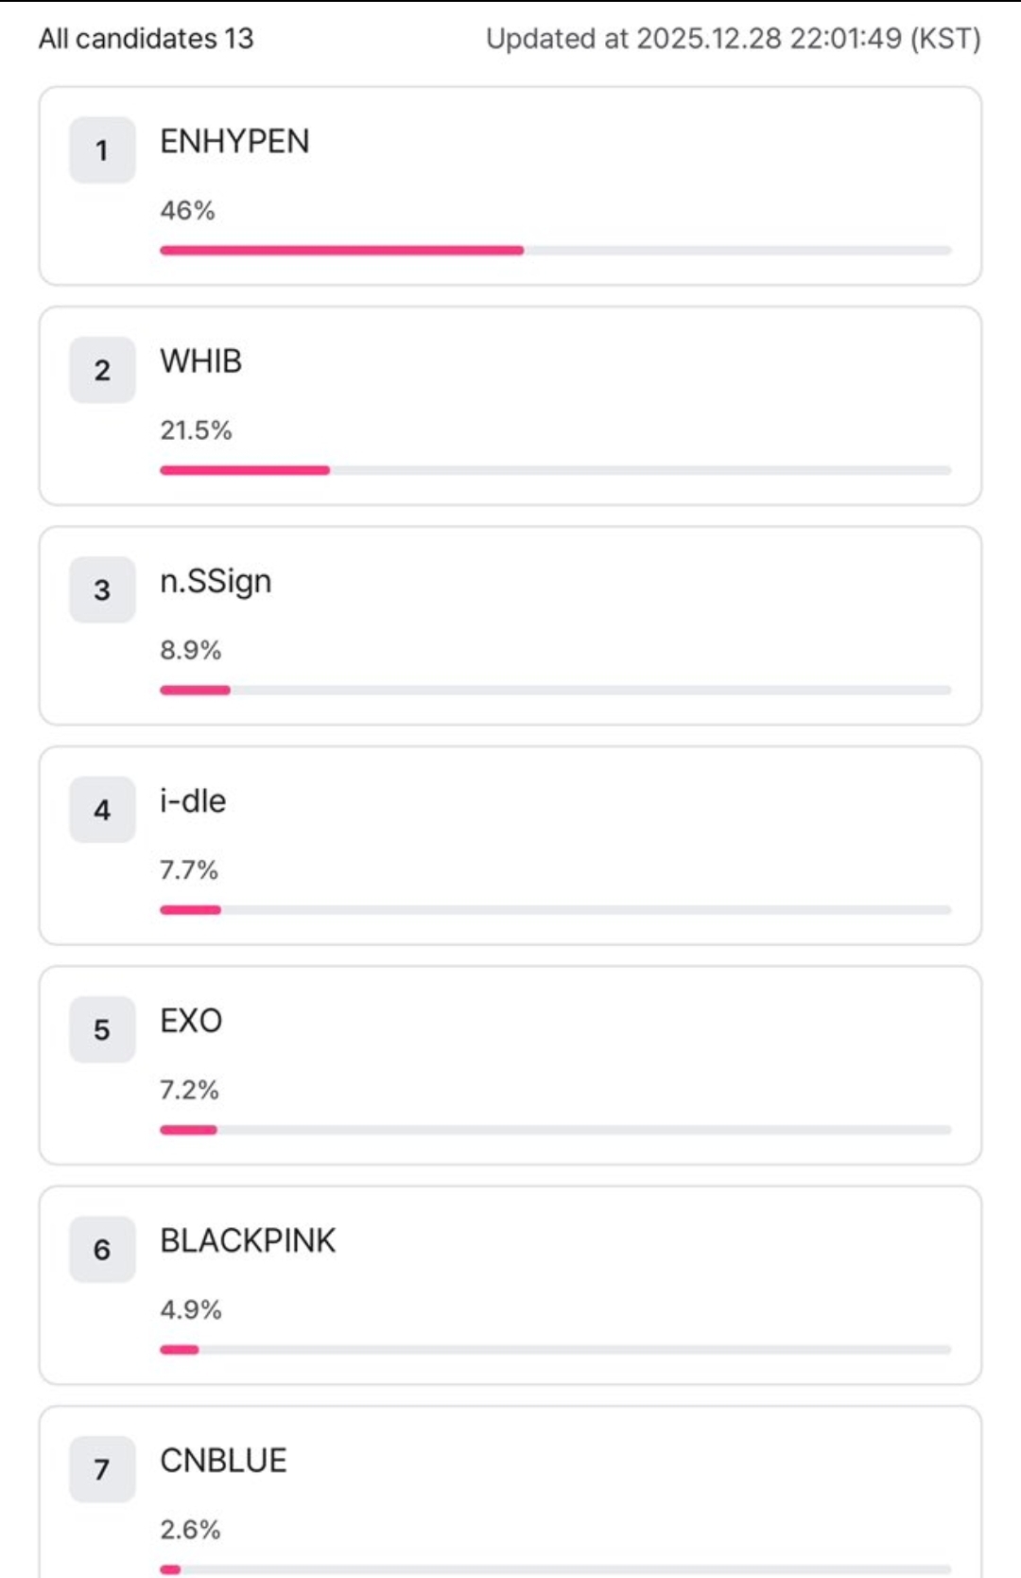Viewport: 1021px width, 1578px height.
Task: Click the rank 2 number badge
Action: 102,370
